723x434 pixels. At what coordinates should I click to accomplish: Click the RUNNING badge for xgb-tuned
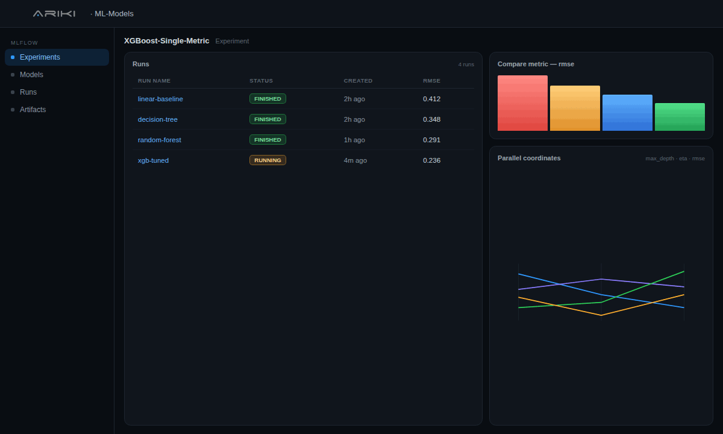(x=268, y=160)
